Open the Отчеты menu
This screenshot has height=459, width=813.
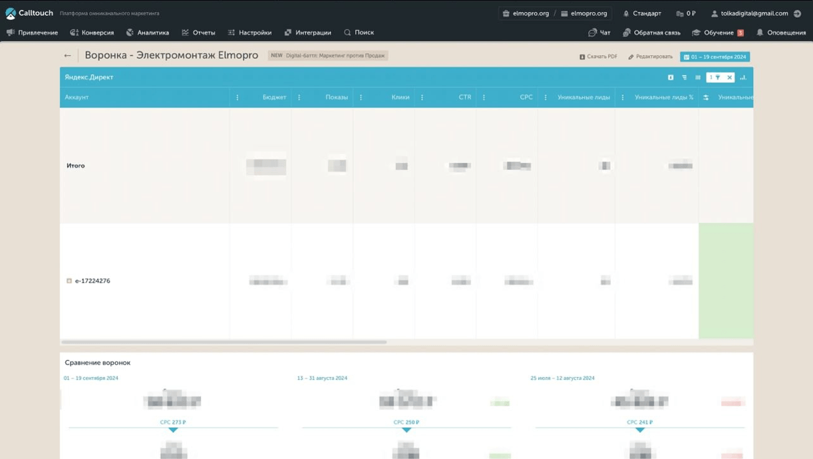(198, 33)
